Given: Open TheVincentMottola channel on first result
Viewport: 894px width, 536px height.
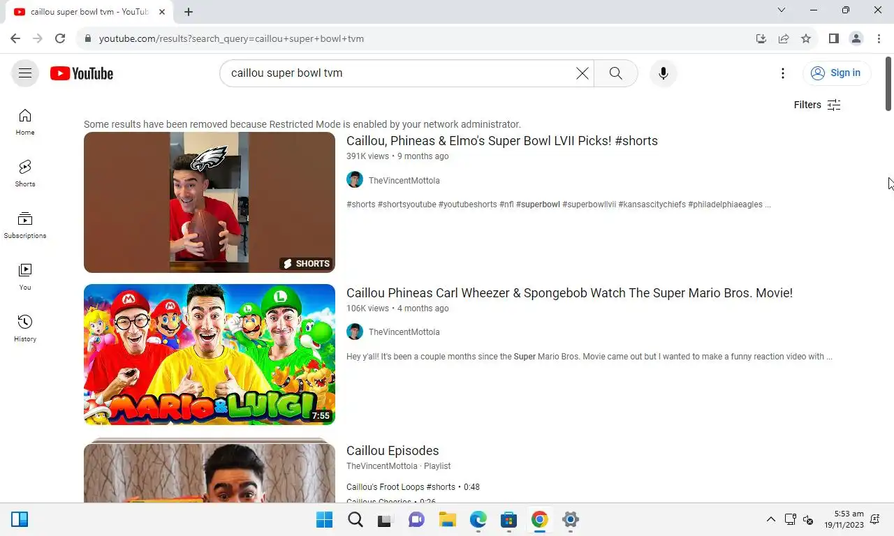Looking at the screenshot, I should [x=404, y=180].
